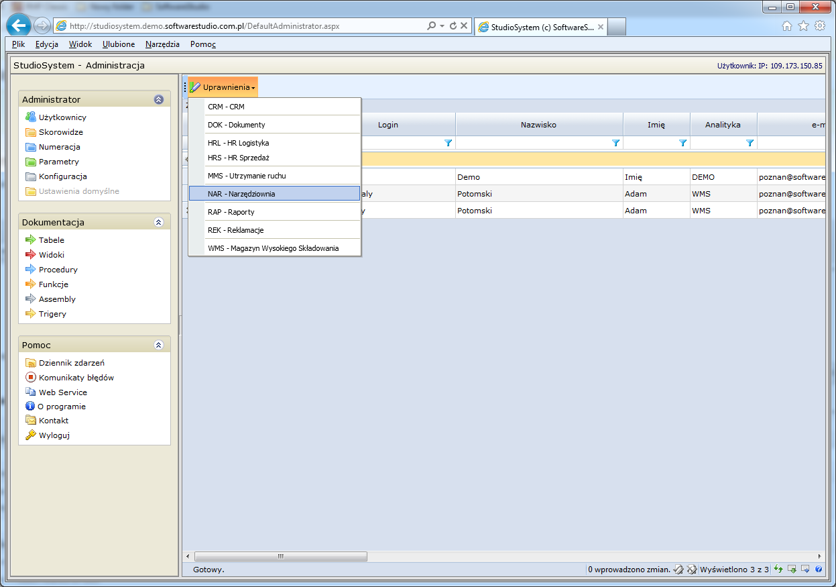Collapse the Pomoc panel

pos(159,345)
